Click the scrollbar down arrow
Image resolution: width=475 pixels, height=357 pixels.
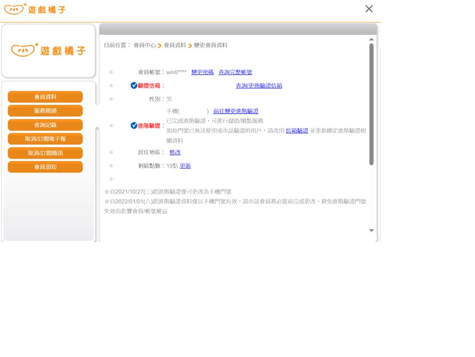(371, 231)
